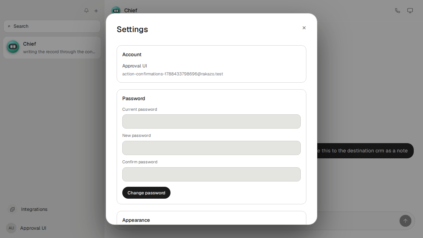Select the Chief conversation preview text
Viewport: 423px width, 238px height.
tap(59, 52)
